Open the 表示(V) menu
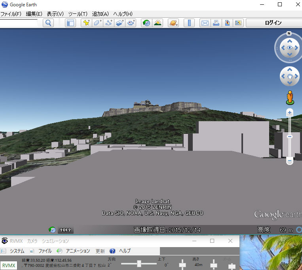 [x=55, y=14]
